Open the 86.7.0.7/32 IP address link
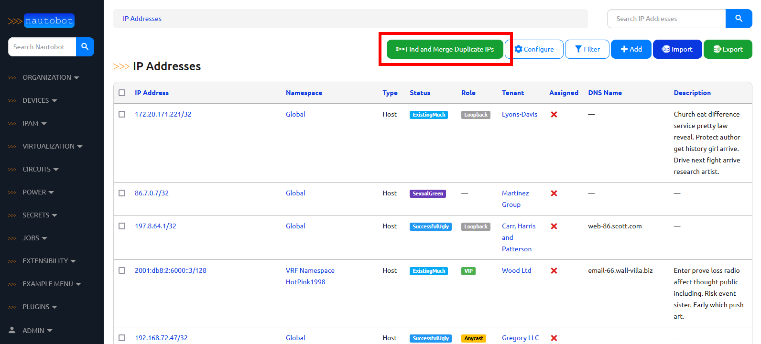 152,193
